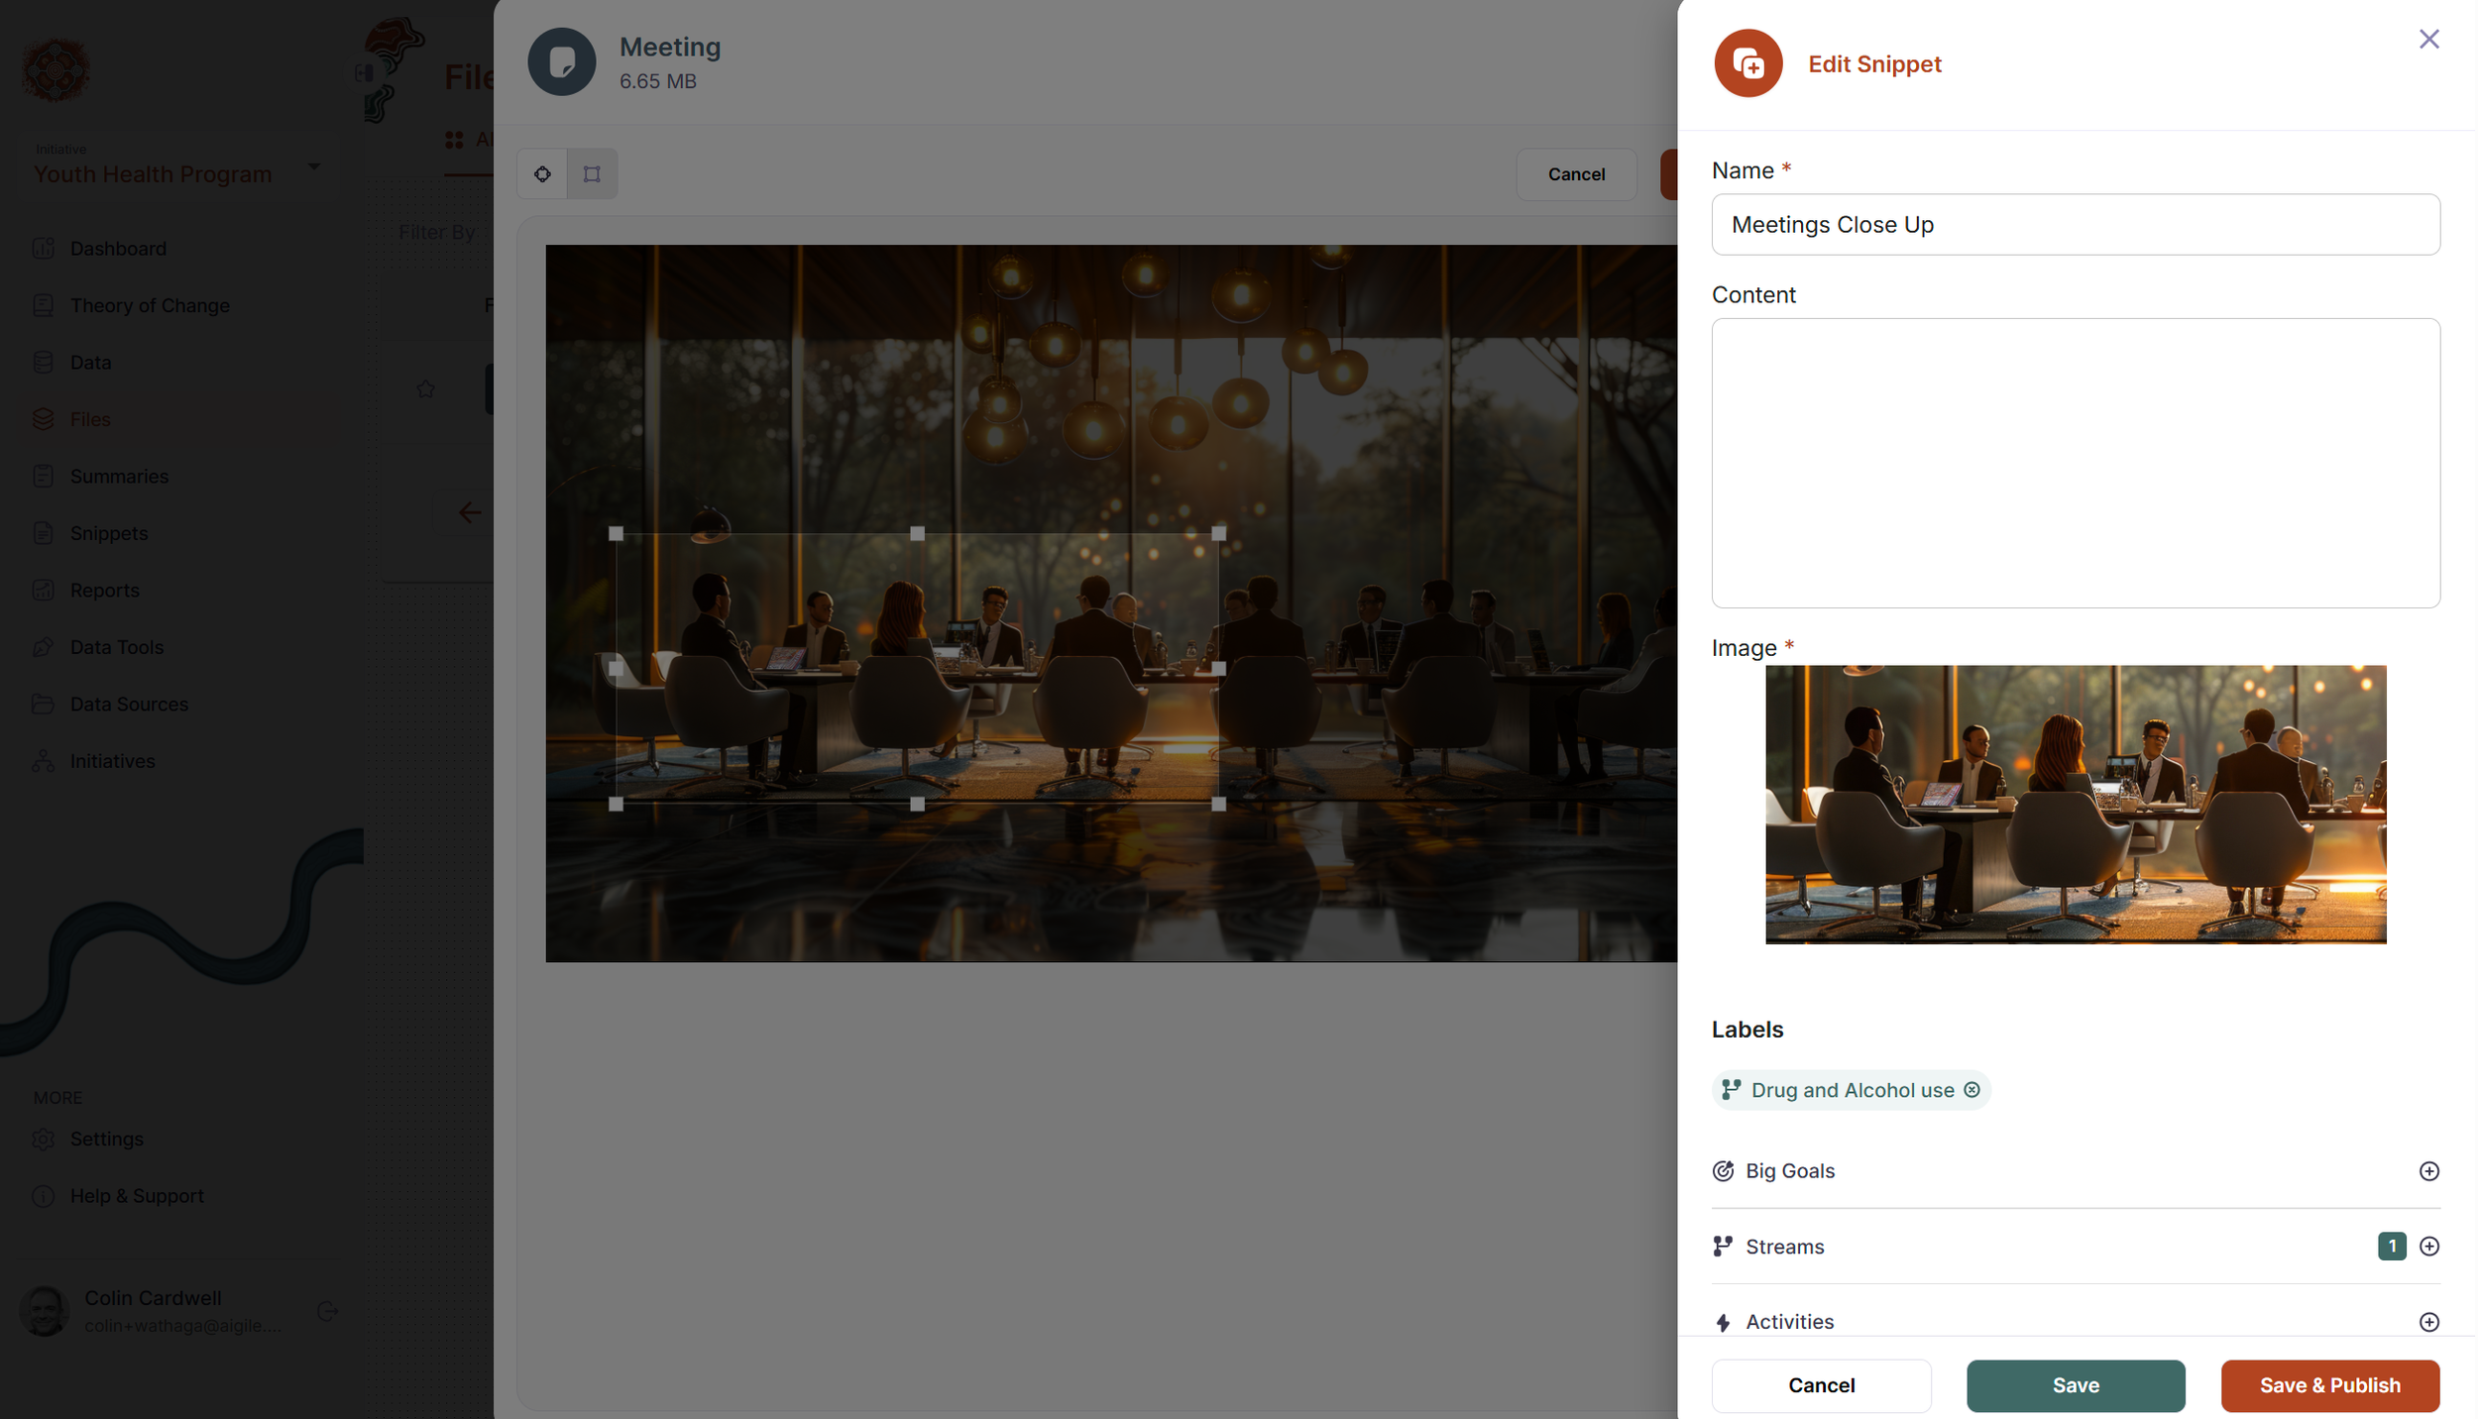The image size is (2478, 1419).
Task: Open Data Tools in sidebar
Action: [117, 647]
